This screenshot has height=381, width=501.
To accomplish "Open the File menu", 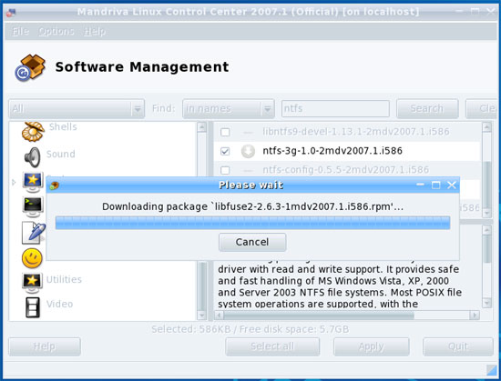I will [20, 31].
